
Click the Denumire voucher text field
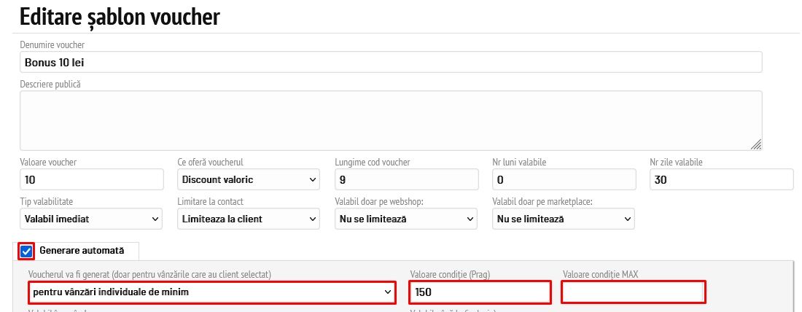click(390, 62)
